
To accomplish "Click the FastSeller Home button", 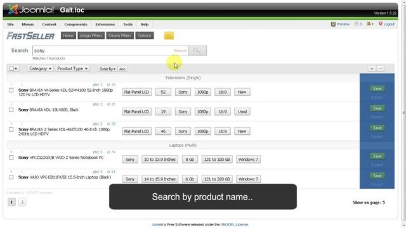I will tap(69, 35).
